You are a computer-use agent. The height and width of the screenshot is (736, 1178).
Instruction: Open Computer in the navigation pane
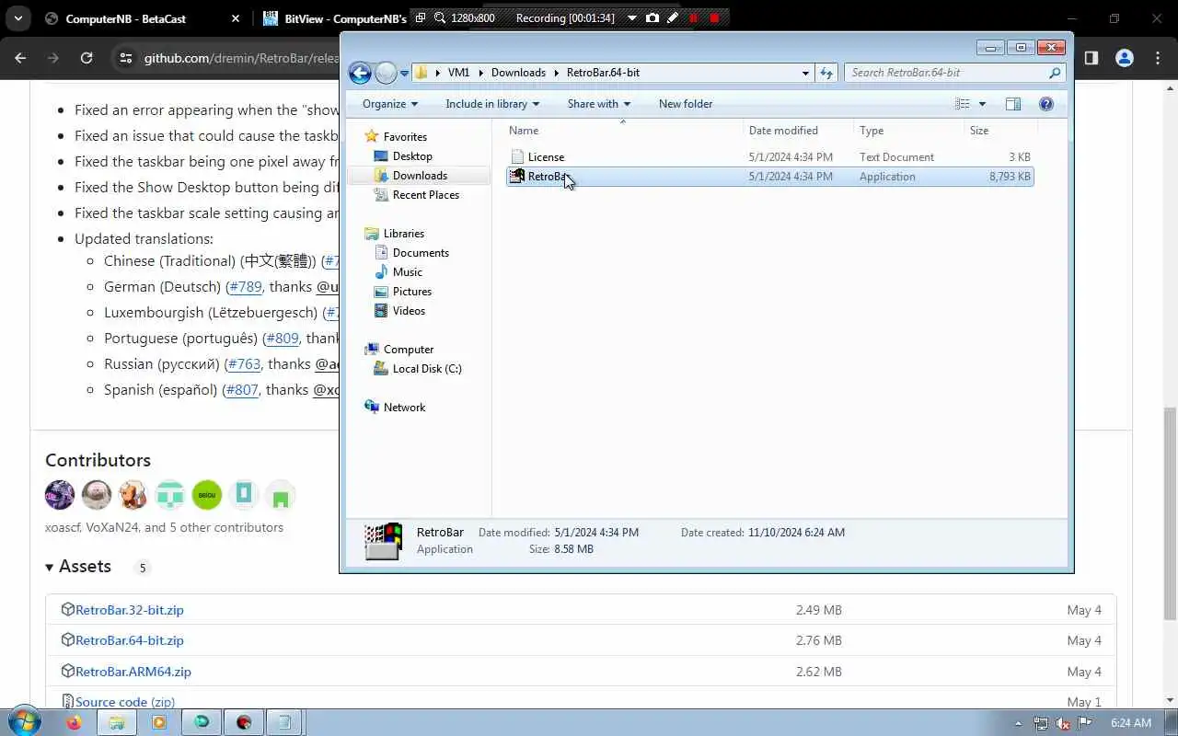[408, 350]
